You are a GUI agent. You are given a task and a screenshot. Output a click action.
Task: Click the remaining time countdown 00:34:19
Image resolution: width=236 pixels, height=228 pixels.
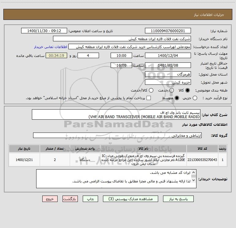click(56, 55)
